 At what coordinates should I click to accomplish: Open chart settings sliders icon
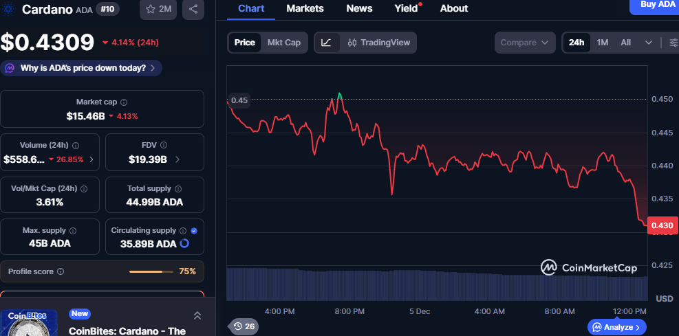point(673,43)
